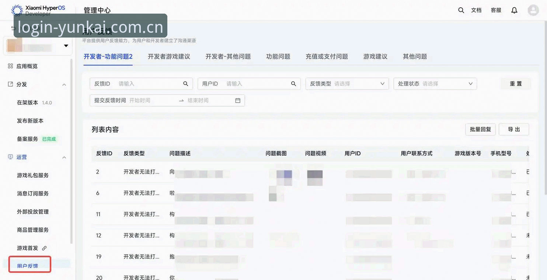Switch to 开发者游戏建议 tab

click(x=169, y=57)
